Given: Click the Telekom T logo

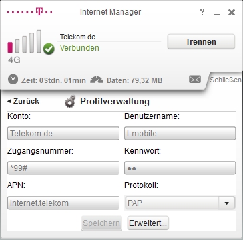Looking at the screenshot, I should [x=30, y=11].
